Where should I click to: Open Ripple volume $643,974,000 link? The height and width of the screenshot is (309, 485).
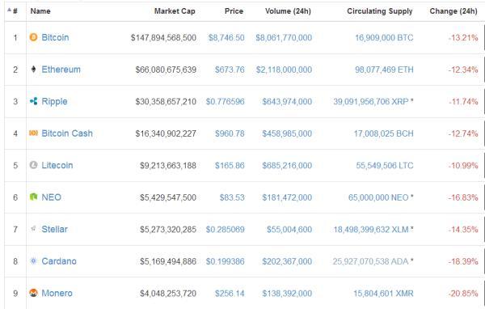pyautogui.click(x=287, y=102)
